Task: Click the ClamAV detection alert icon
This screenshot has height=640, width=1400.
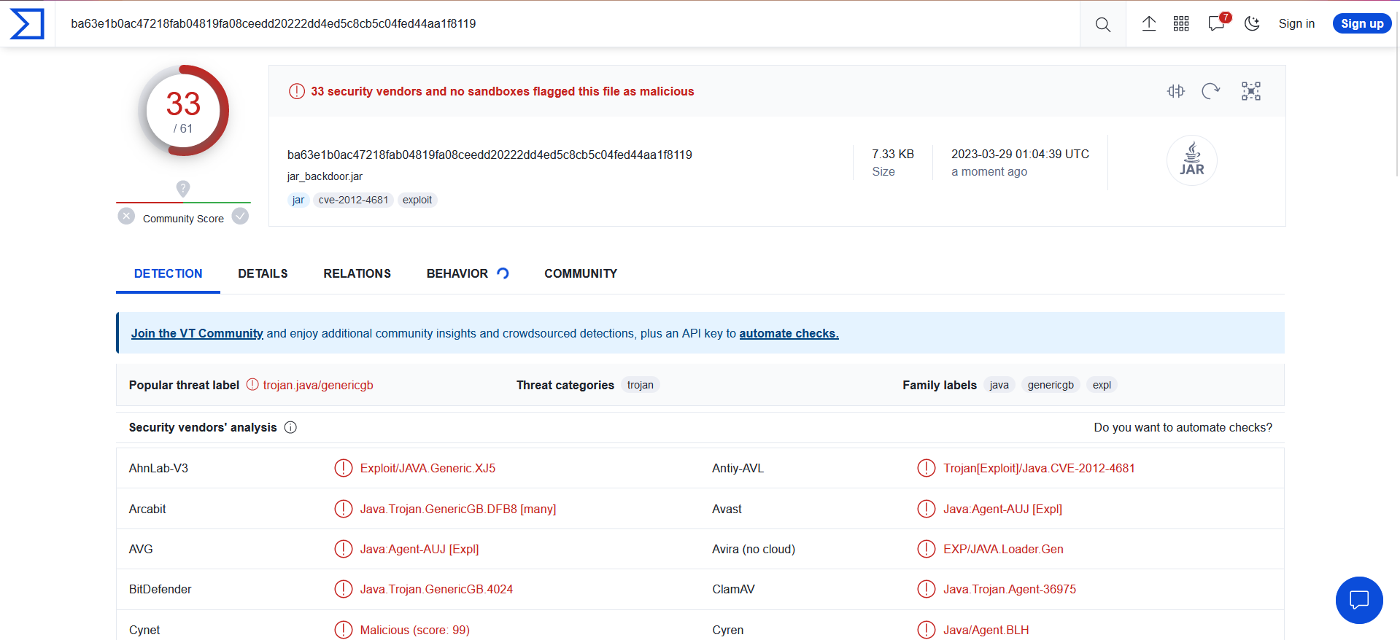Action: pos(927,589)
